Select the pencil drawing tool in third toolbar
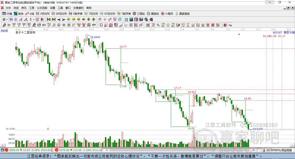Screen dimensions: 295x159 click(4, 25)
